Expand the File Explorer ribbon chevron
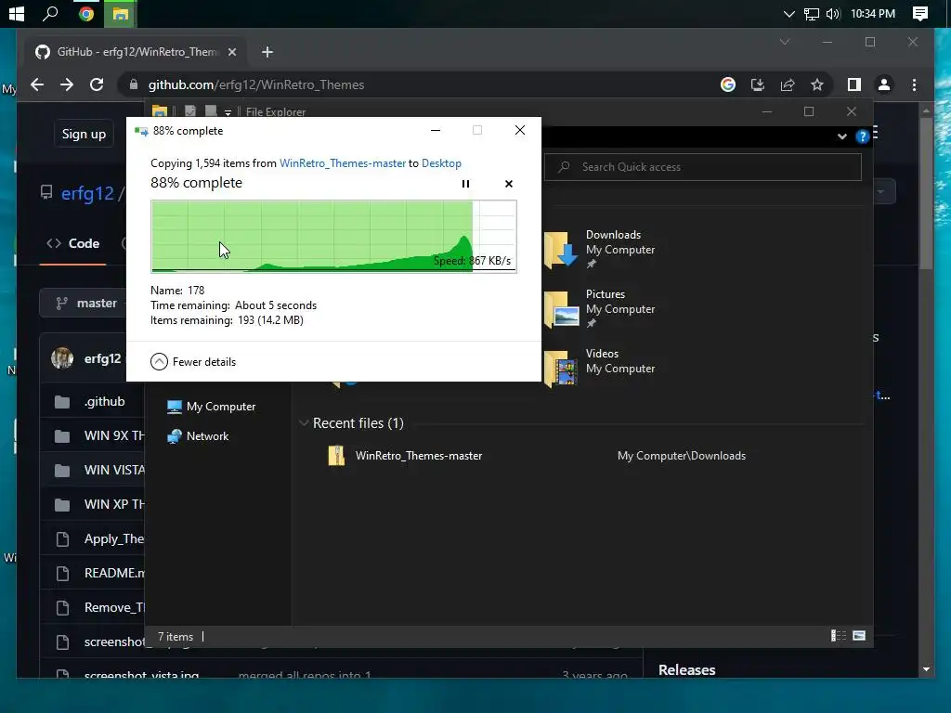The height and width of the screenshot is (713, 951). tap(841, 136)
